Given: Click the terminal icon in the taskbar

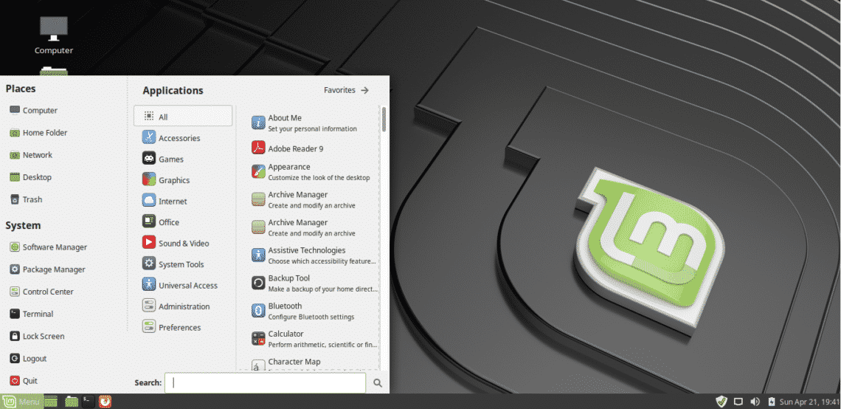Looking at the screenshot, I should coord(89,402).
